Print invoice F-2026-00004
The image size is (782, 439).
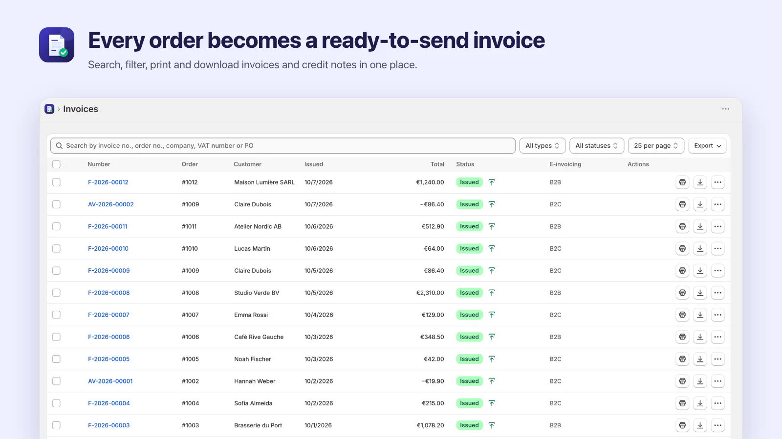click(682, 403)
